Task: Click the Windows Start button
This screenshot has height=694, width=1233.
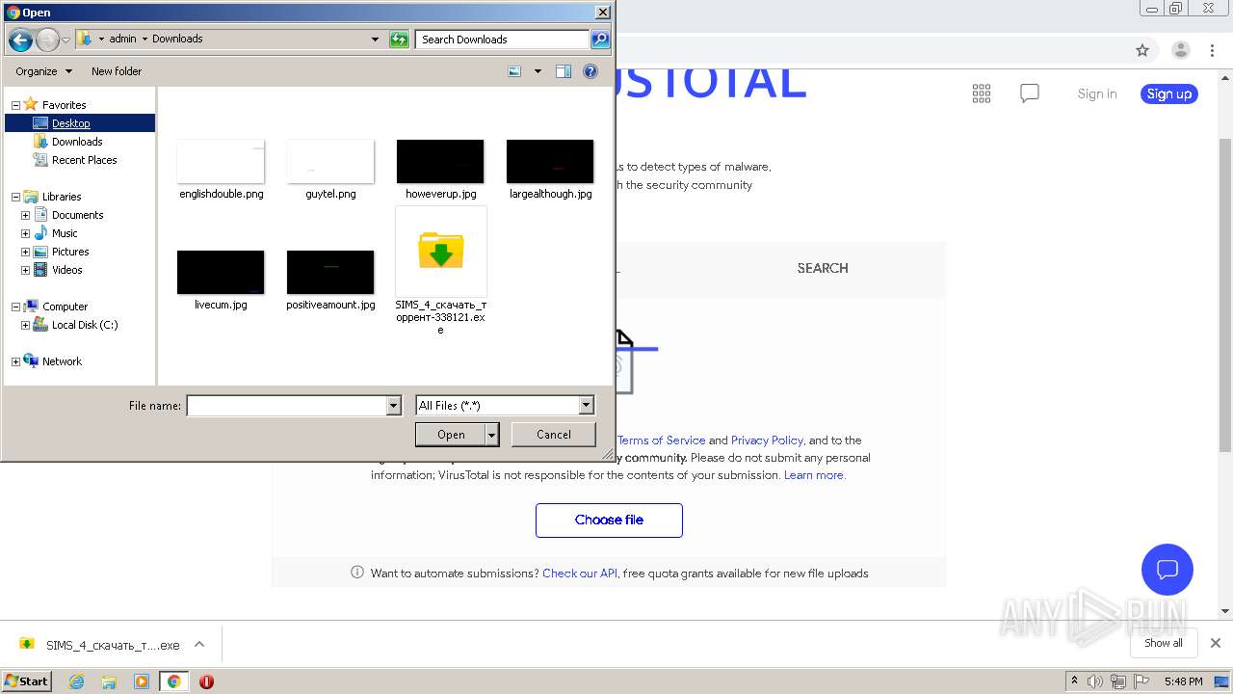Action: point(26,681)
